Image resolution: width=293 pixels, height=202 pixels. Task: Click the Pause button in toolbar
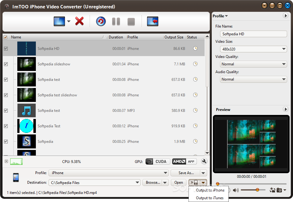[116, 21]
